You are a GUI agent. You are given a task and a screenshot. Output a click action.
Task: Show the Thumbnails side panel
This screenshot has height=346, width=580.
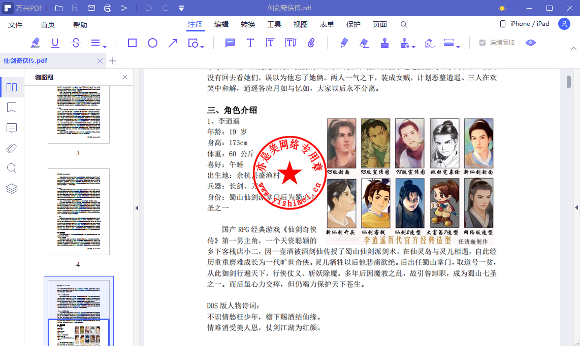pos(12,87)
